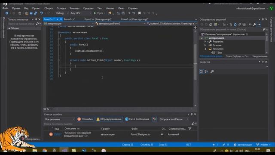Sort the error list by Файл column
Image resolution: width=275 pixels, height=155 pixels.
[134, 129]
